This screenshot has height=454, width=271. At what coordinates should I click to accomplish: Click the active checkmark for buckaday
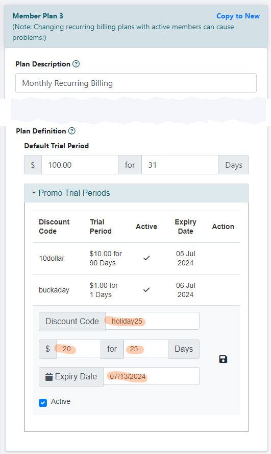point(146,289)
